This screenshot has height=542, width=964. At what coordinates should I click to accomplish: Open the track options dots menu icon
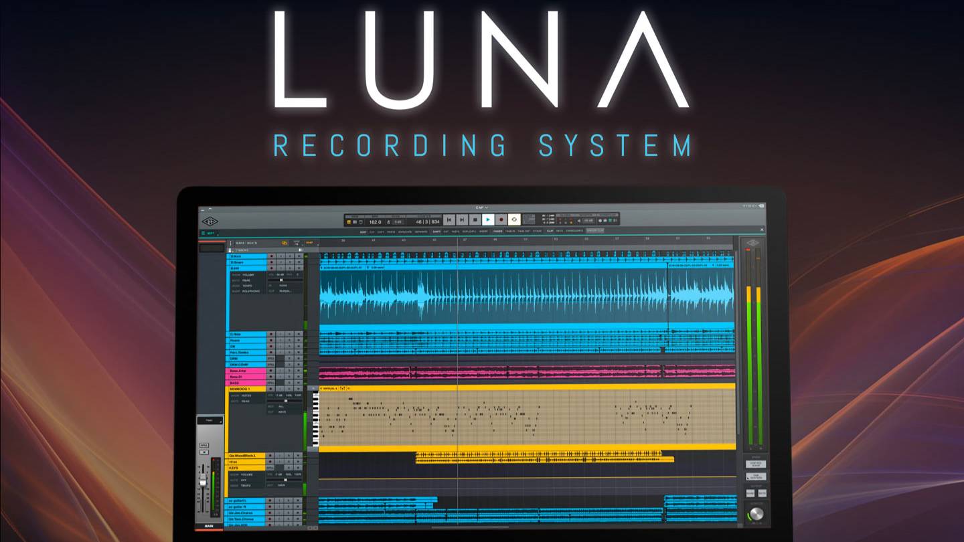click(x=230, y=243)
